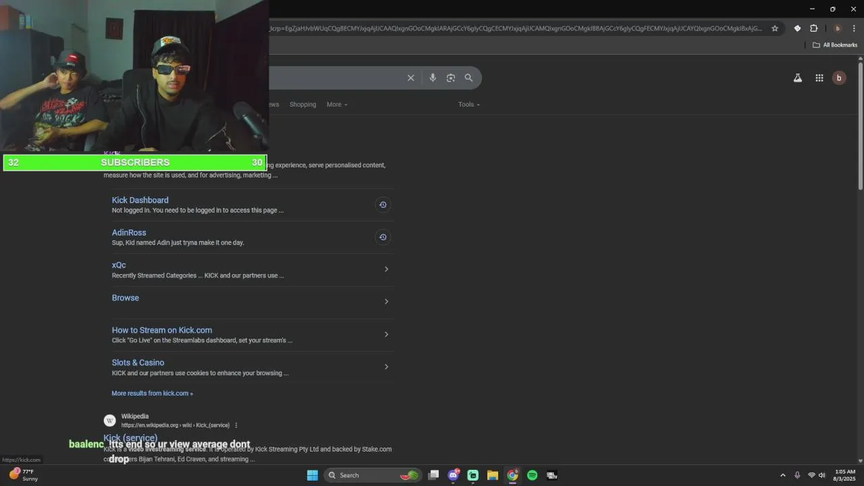This screenshot has height=486, width=864.
Task: Expand the More search filter dropdown
Action: pos(337,105)
